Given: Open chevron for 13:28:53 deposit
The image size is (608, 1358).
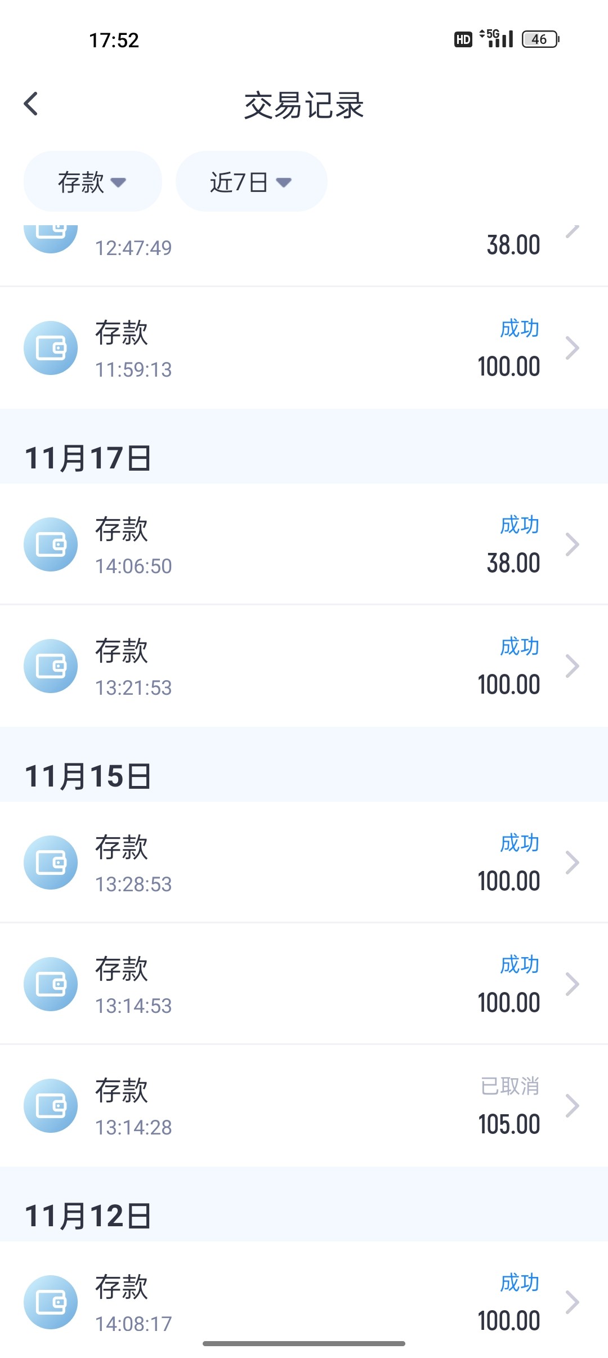Looking at the screenshot, I should [x=572, y=863].
